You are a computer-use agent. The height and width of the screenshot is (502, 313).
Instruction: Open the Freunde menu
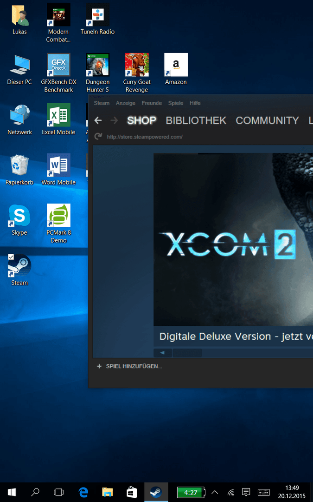152,103
